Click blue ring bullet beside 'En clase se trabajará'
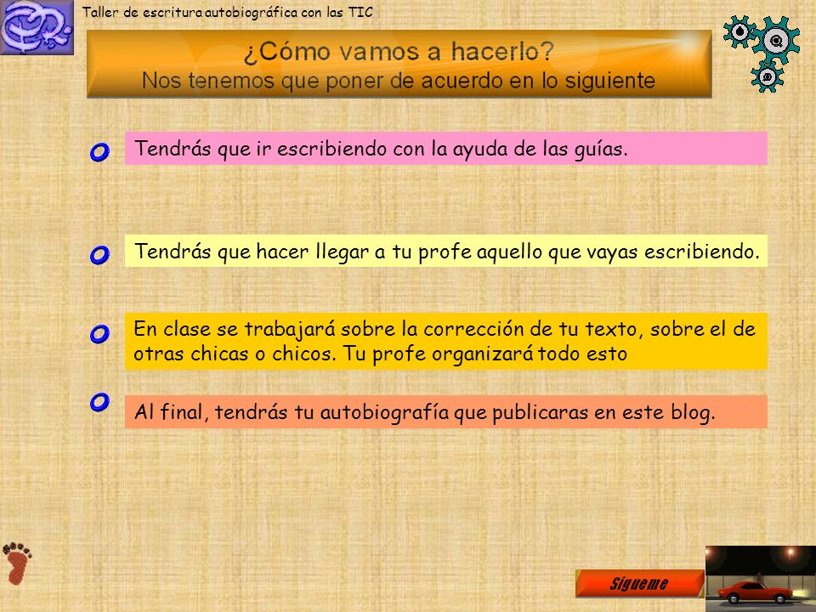816x612 pixels. pyautogui.click(x=99, y=333)
